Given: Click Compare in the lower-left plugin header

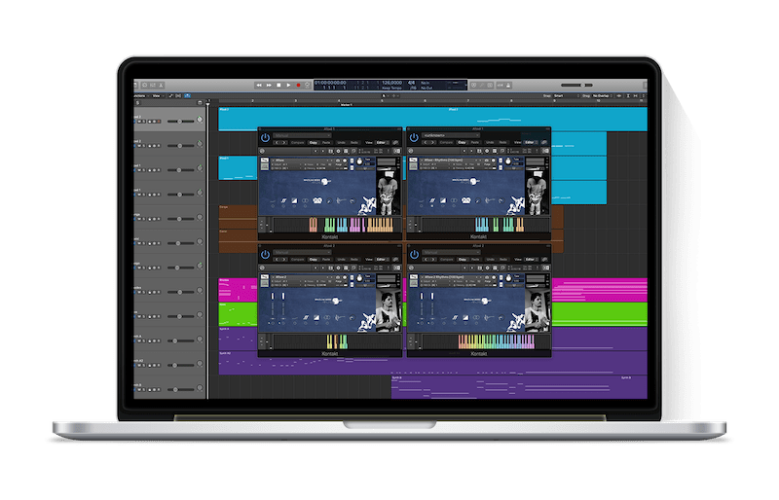Looking at the screenshot, I should pos(298,259).
